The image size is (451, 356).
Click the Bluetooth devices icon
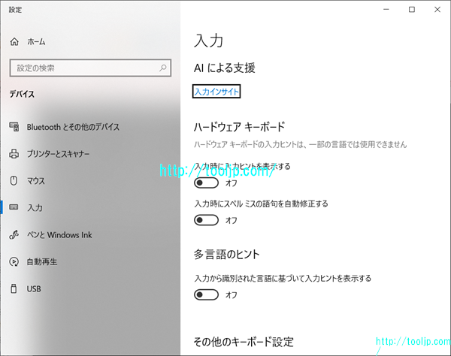(x=14, y=127)
